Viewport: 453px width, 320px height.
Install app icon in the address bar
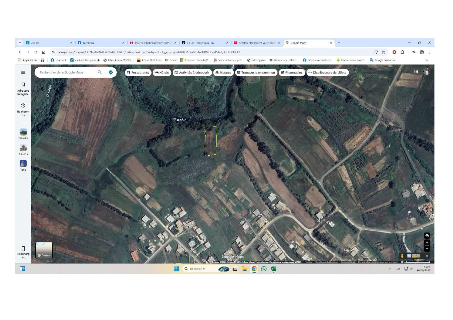(376, 52)
